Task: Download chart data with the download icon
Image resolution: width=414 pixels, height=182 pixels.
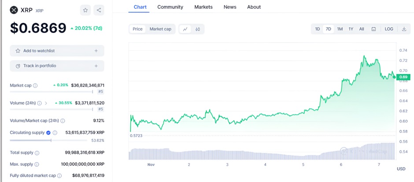Action: (x=404, y=29)
